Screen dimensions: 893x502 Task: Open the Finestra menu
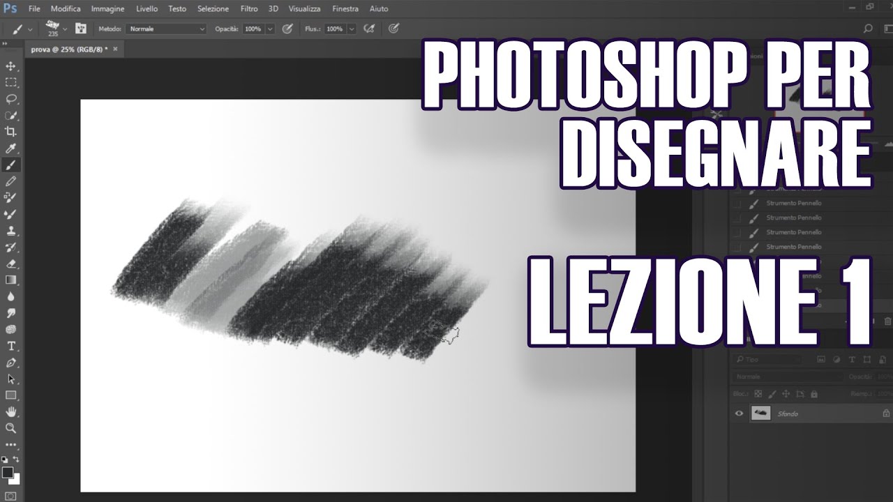345,8
